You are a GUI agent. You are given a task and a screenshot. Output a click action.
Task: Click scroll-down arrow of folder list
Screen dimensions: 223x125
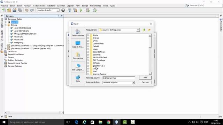click(x=150, y=73)
